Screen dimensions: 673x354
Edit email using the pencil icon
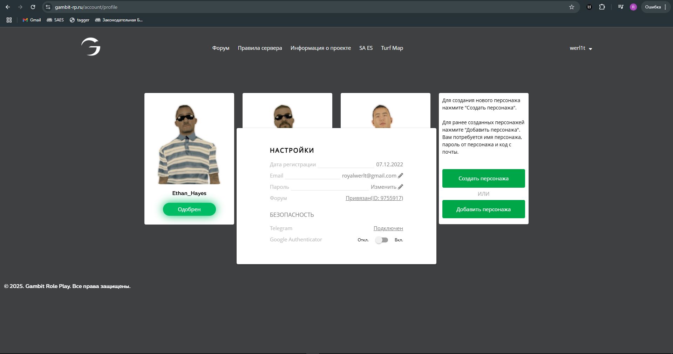(x=400, y=175)
